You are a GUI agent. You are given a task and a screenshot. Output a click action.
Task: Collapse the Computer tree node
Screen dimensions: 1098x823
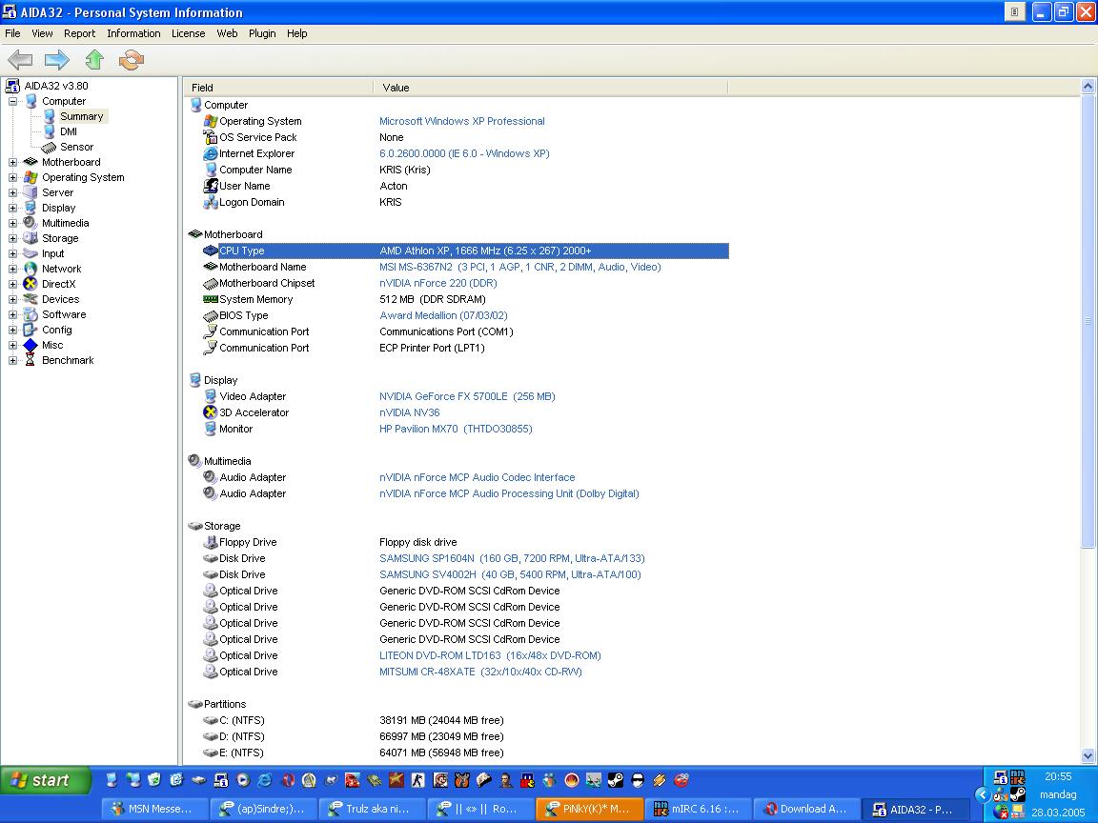[12, 101]
